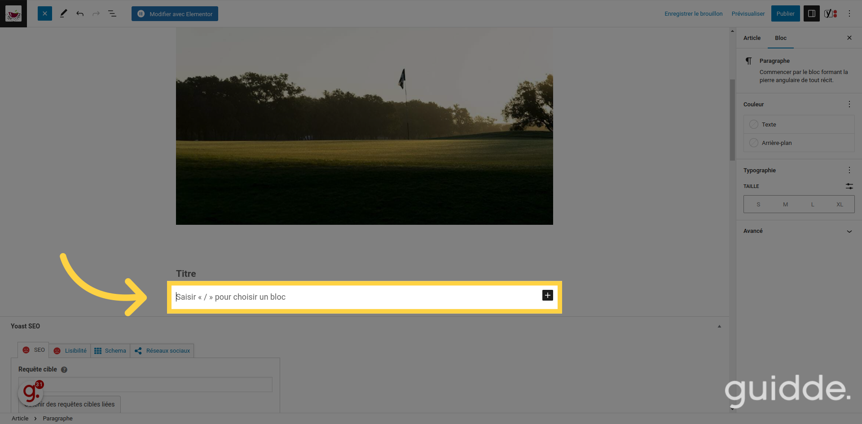This screenshot has width=862, height=424.
Task: Click the editor vertical scrollbar
Action: point(732,120)
